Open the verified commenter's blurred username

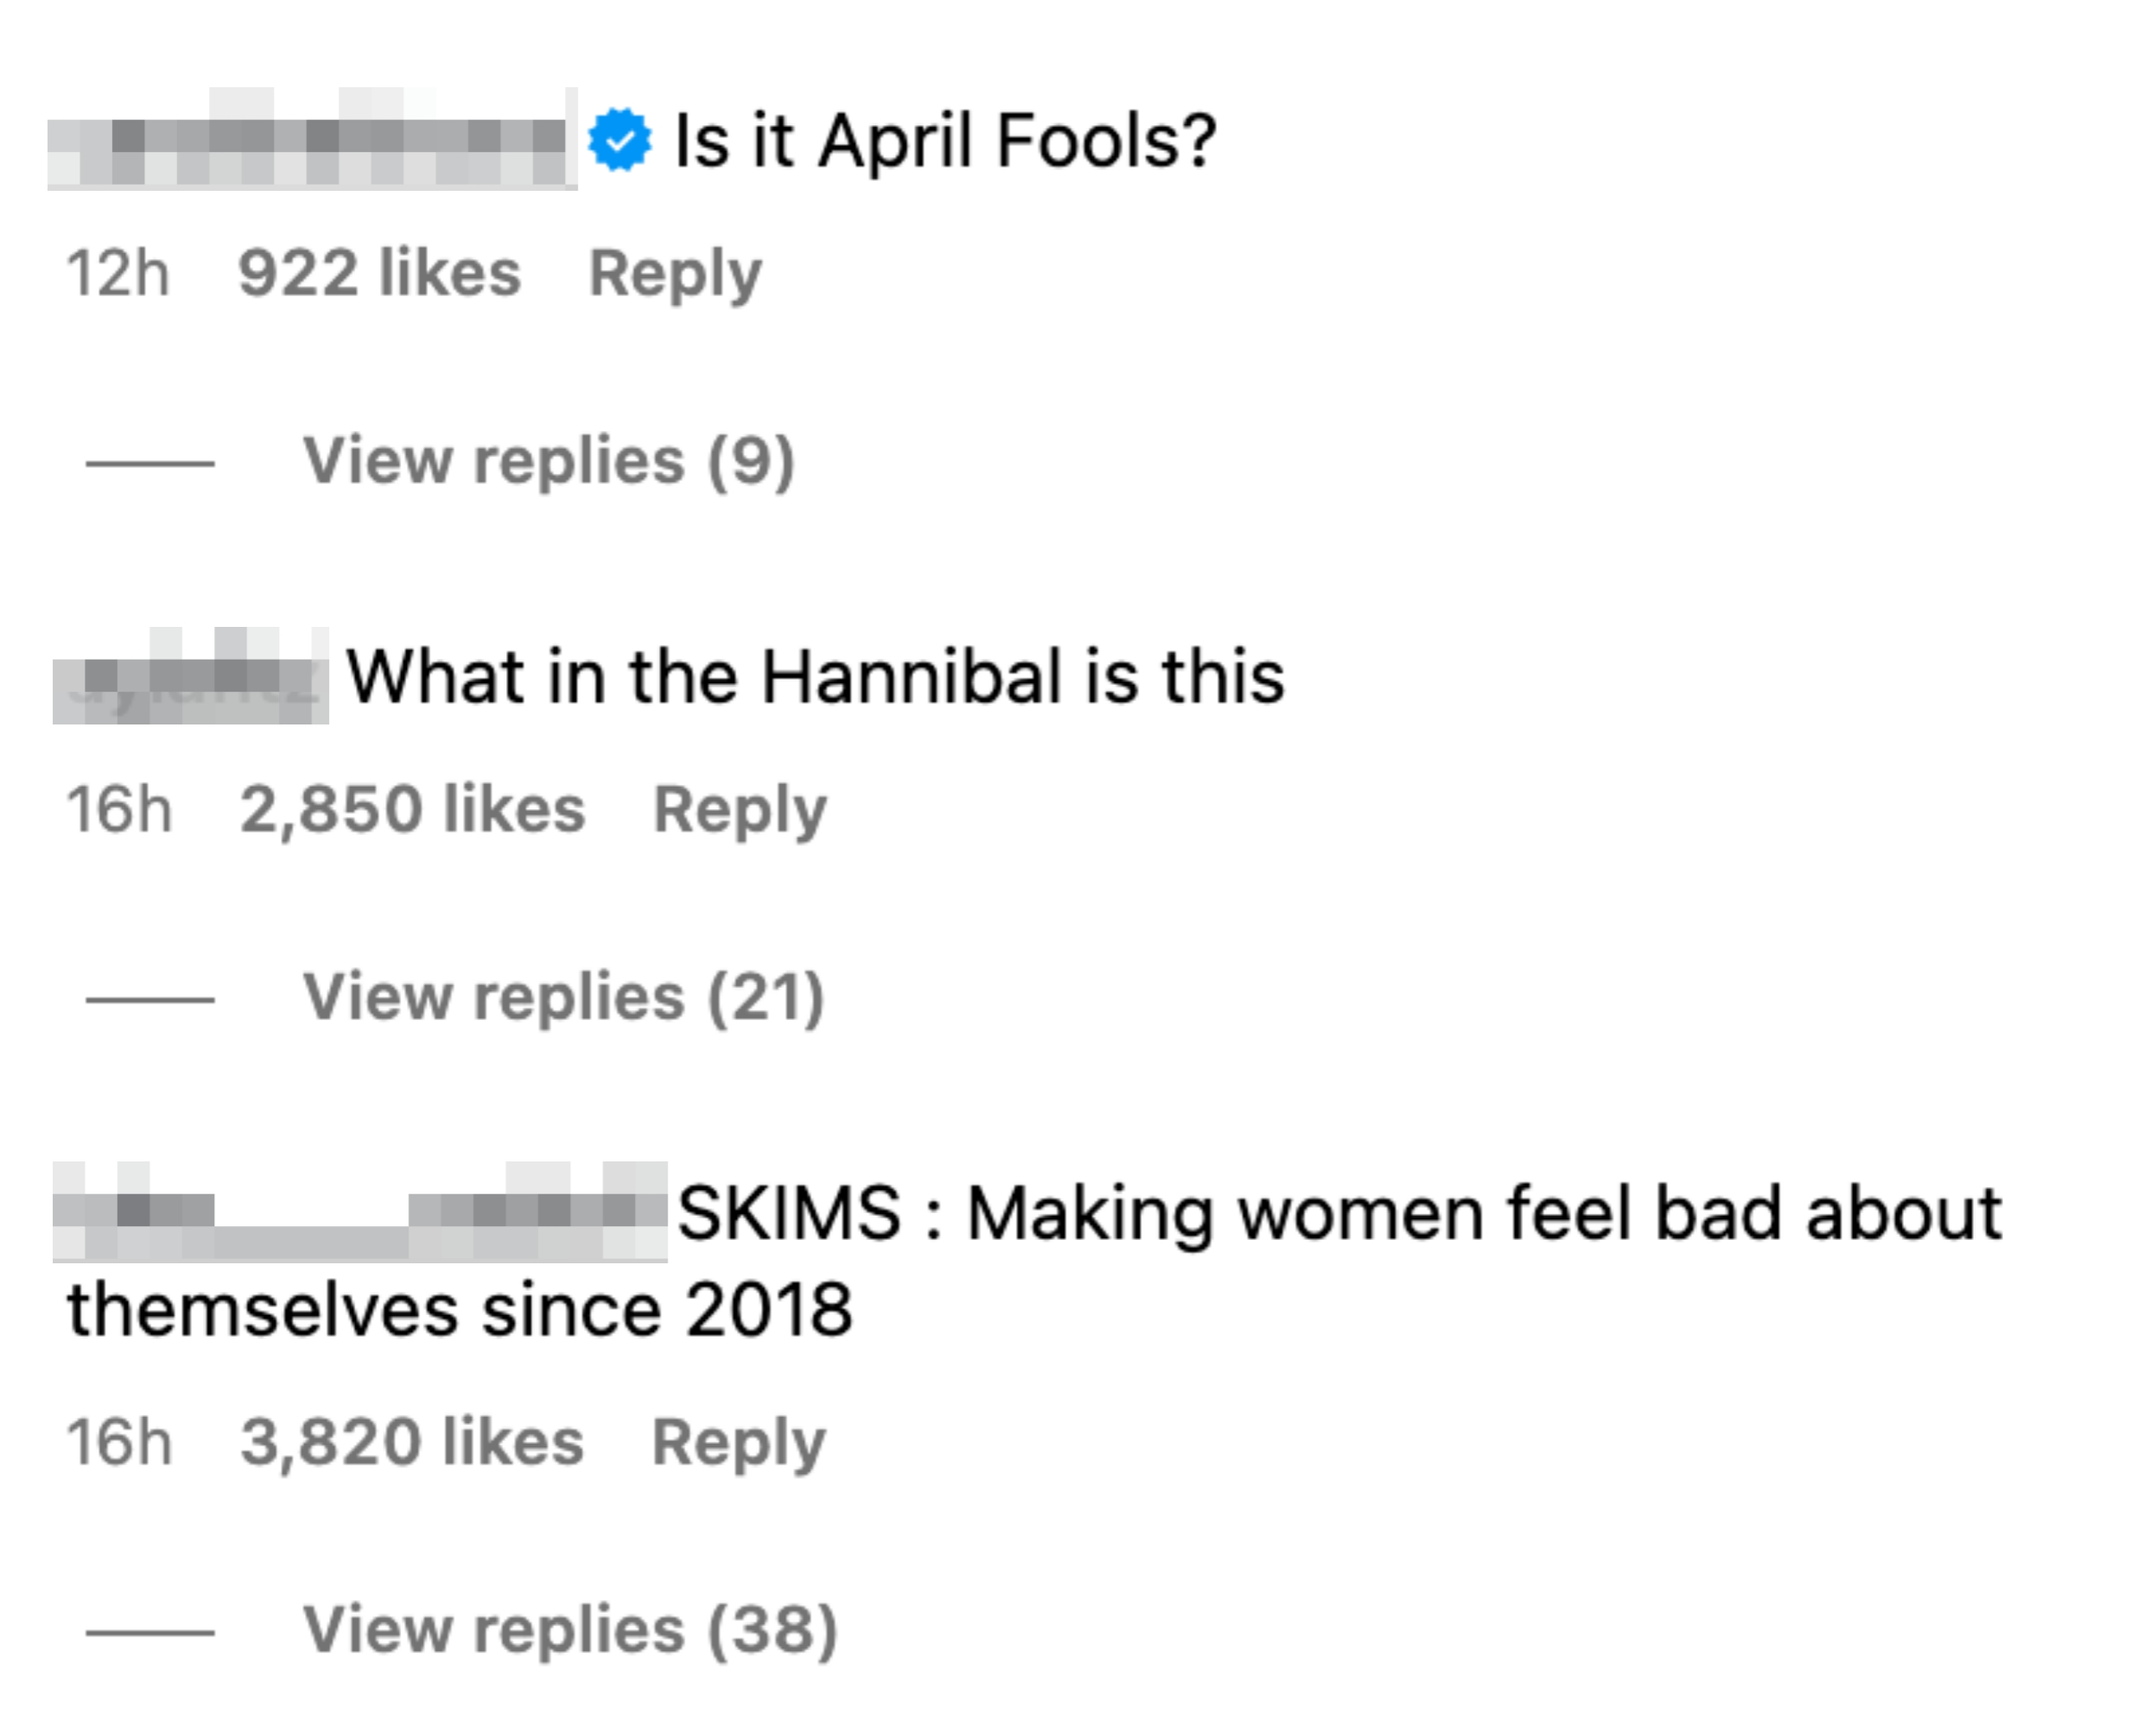tap(312, 140)
